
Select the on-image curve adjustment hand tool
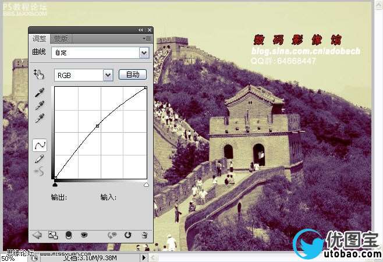40,75
